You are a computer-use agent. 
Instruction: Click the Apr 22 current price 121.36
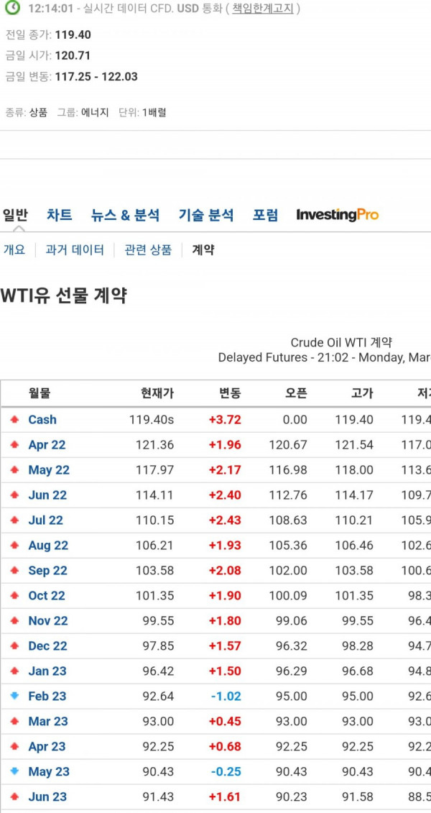(155, 445)
